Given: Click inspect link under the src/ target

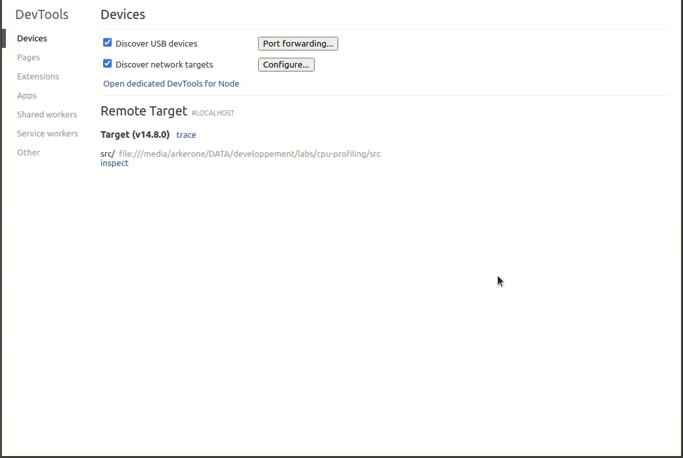Looking at the screenshot, I should [114, 163].
